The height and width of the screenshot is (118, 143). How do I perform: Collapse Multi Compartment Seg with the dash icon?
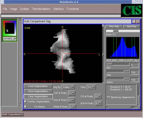138,22
